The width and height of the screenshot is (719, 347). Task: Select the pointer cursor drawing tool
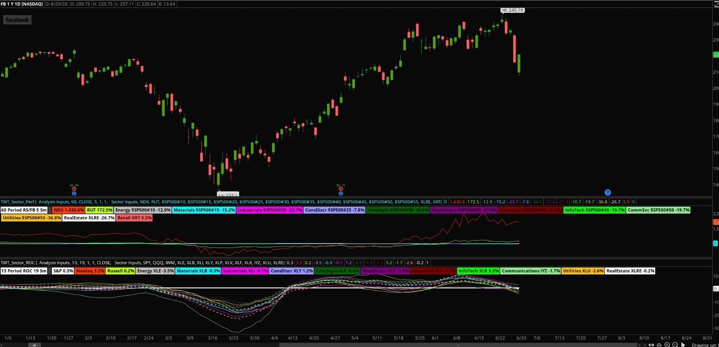[683, 345]
